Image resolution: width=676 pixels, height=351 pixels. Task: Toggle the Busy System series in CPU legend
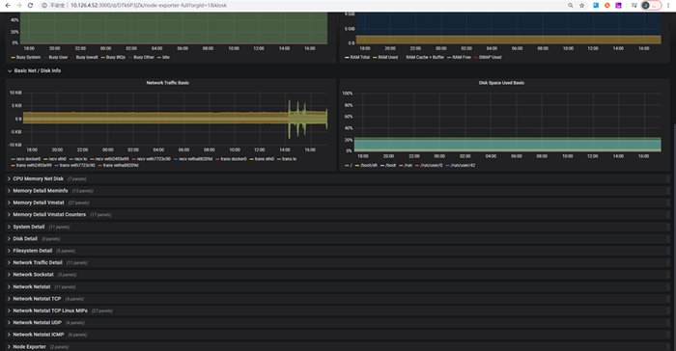(x=28, y=57)
